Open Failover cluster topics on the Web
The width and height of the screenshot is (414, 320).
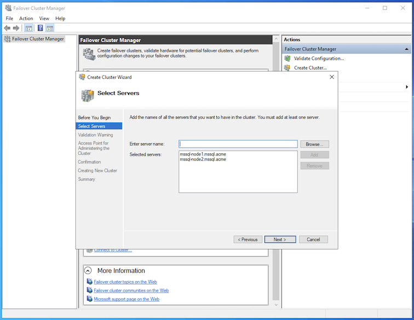125,282
